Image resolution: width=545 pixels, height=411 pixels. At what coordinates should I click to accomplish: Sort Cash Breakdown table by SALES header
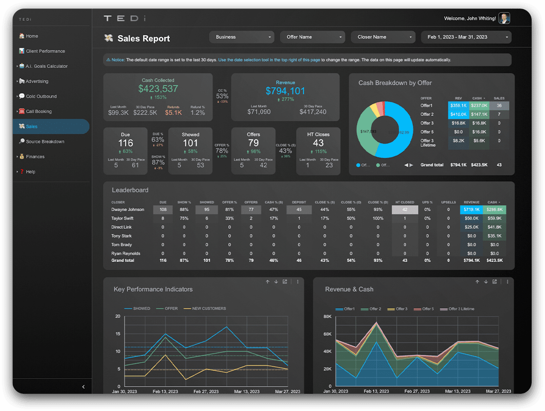499,98
